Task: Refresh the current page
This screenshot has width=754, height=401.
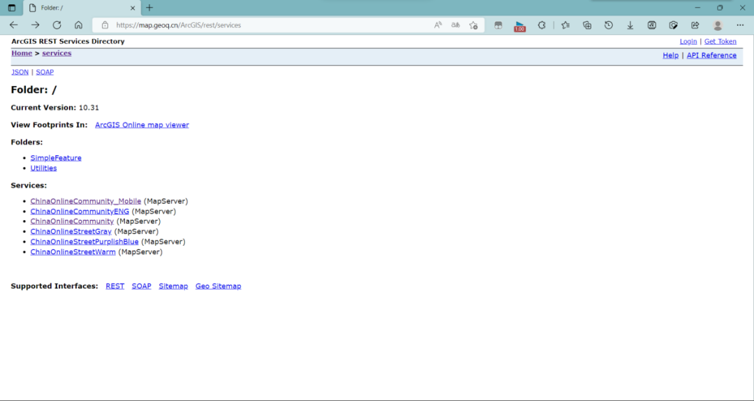Action: pyautogui.click(x=57, y=25)
